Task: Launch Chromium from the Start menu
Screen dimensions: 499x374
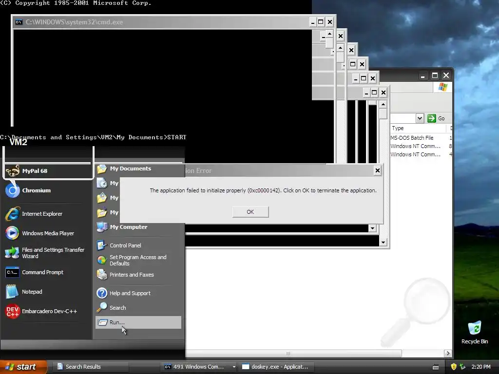Action: click(x=48, y=190)
